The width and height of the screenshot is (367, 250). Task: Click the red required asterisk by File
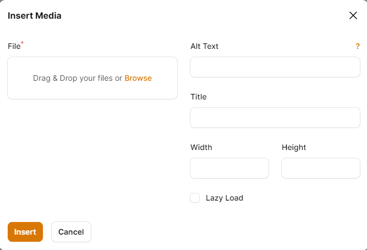click(22, 43)
